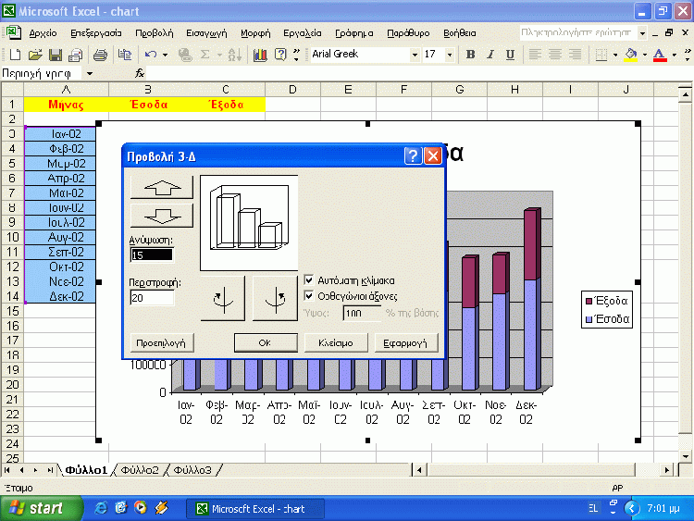
Task: Select cell A1 Μήνας
Action: [66, 105]
